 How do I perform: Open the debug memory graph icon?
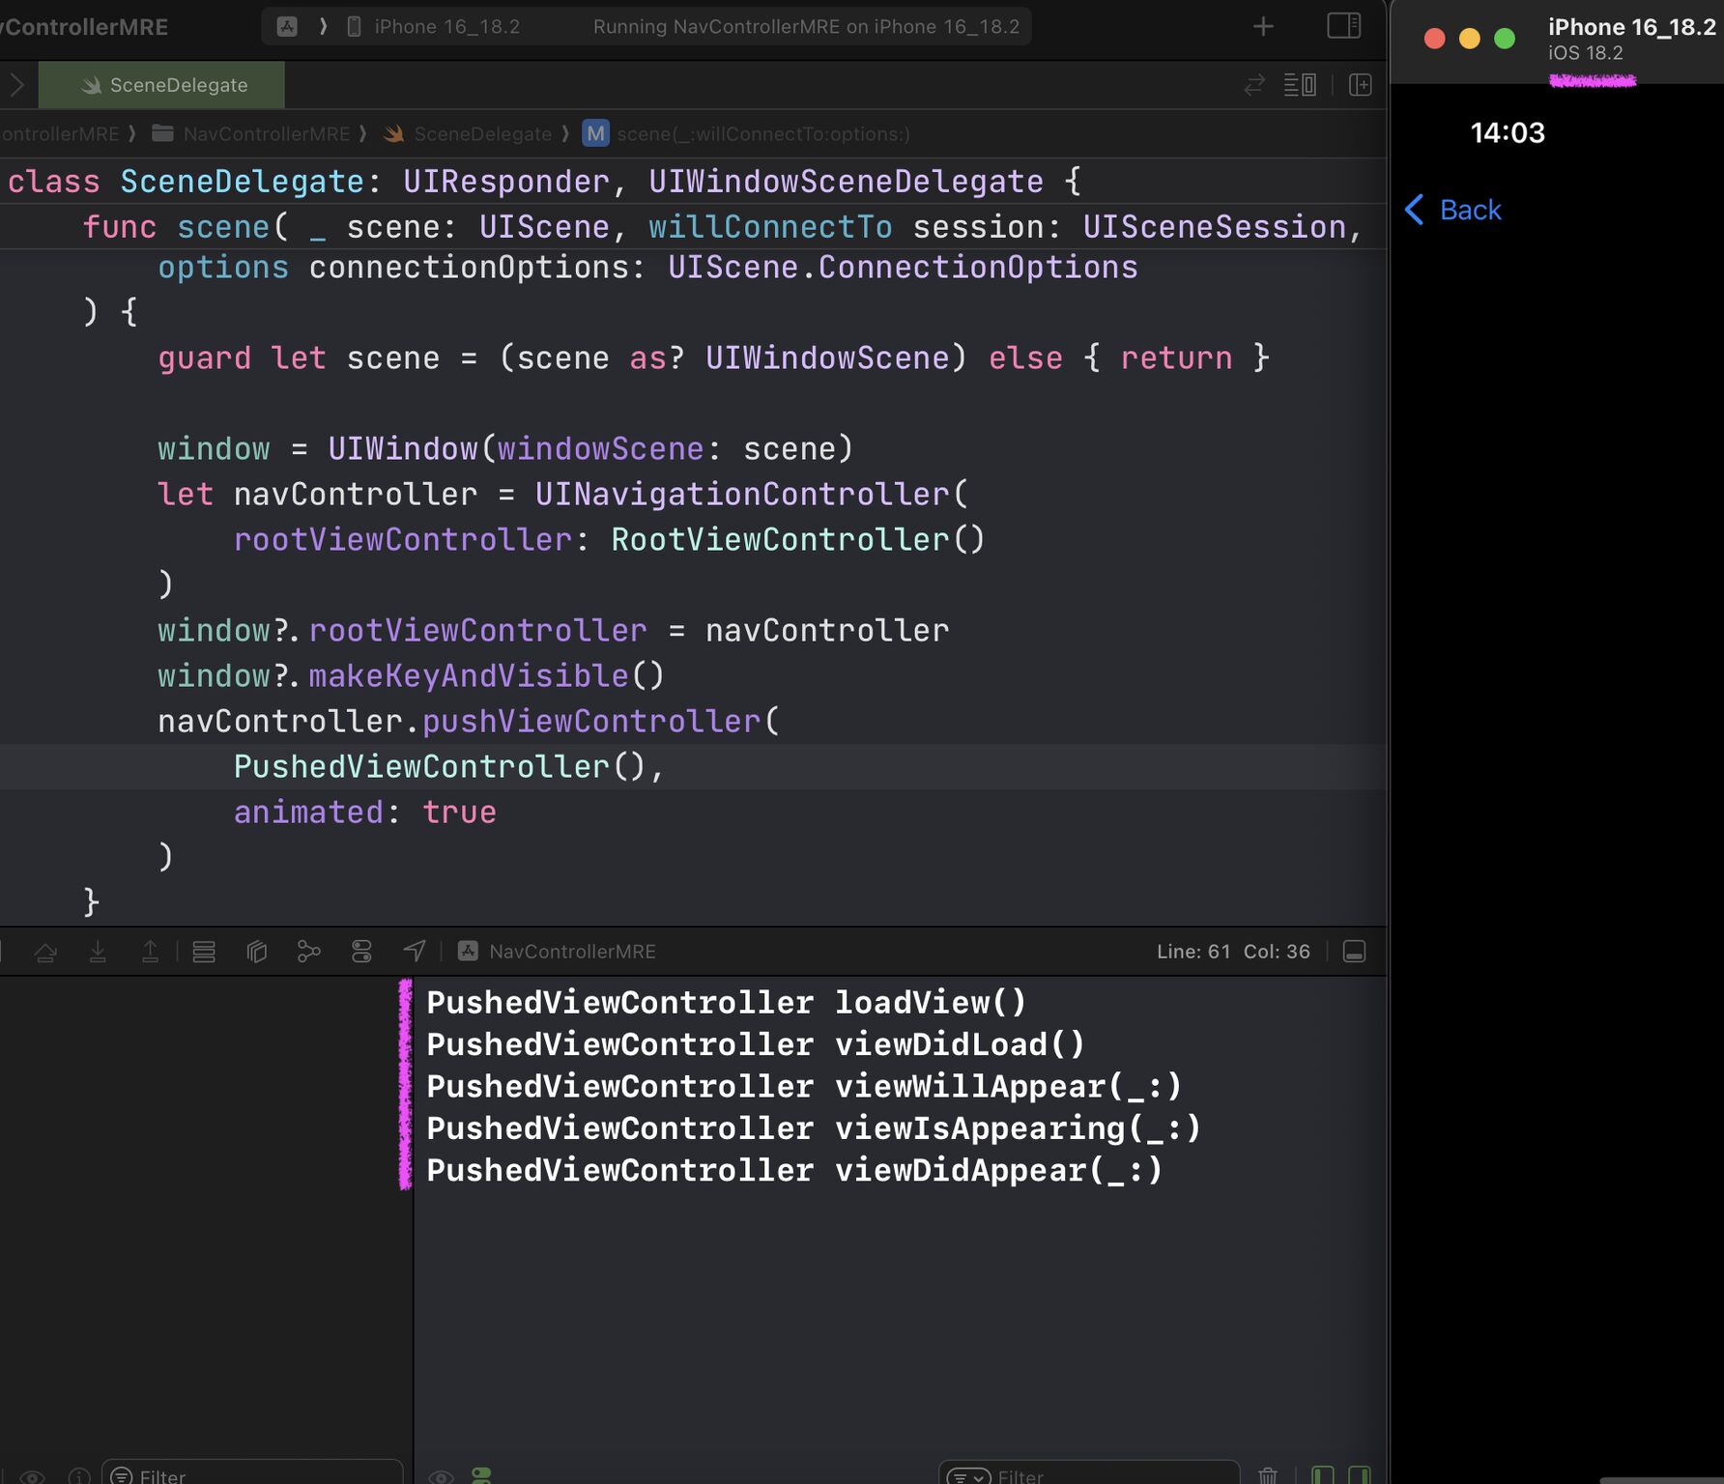coord(308,952)
